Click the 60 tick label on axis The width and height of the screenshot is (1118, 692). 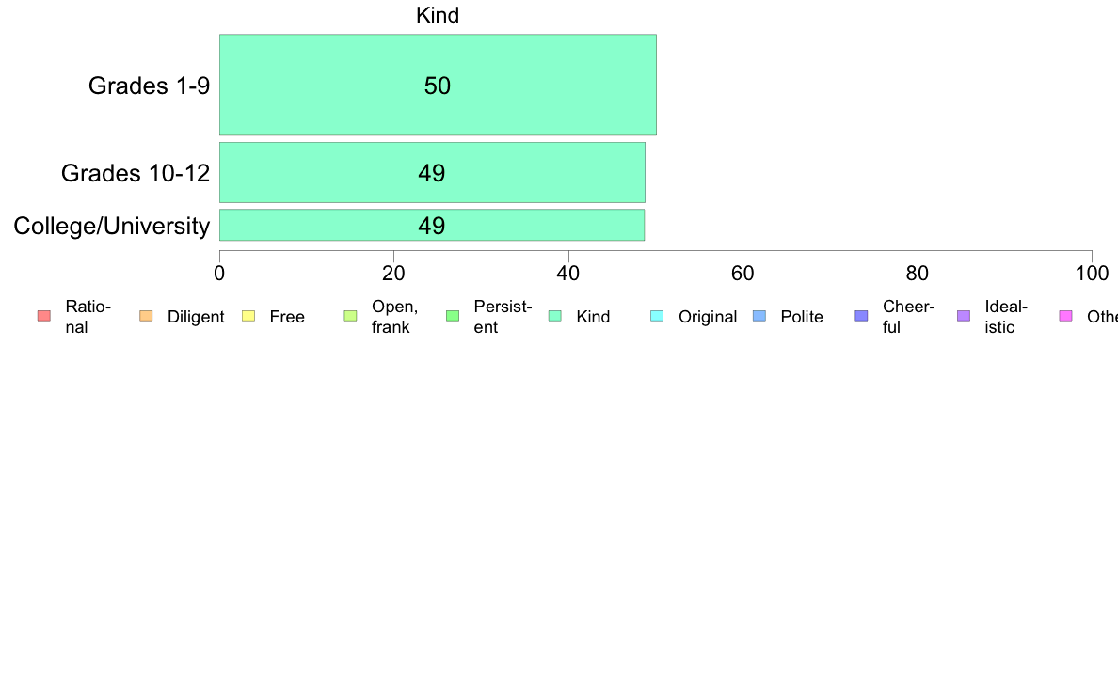coord(743,274)
